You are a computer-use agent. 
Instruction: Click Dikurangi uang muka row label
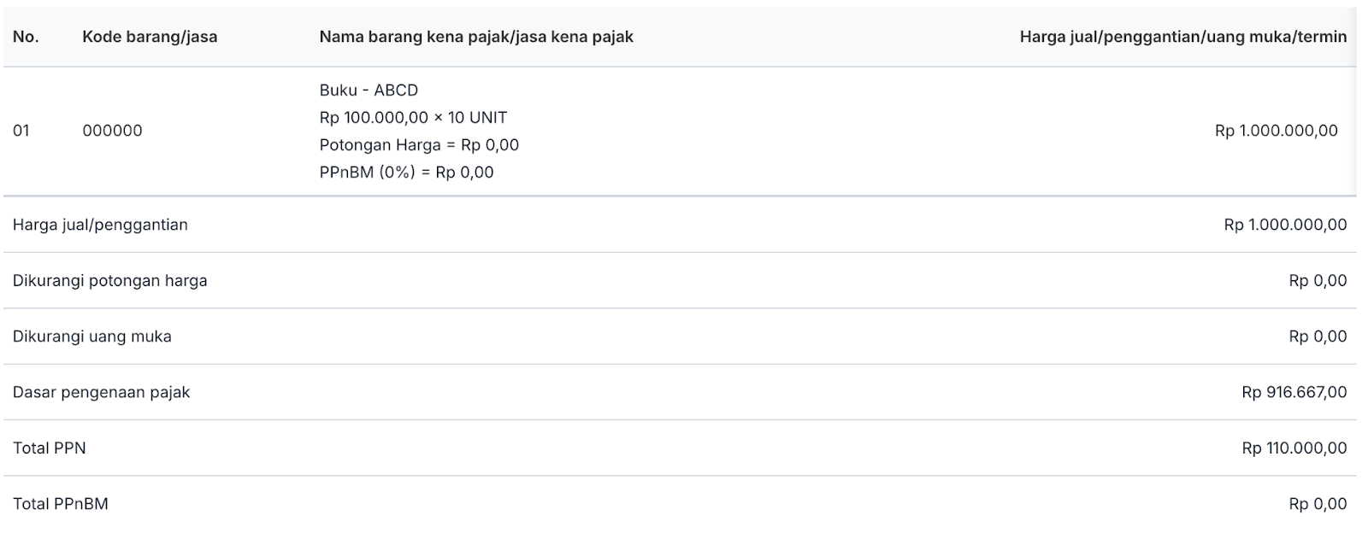pos(91,337)
